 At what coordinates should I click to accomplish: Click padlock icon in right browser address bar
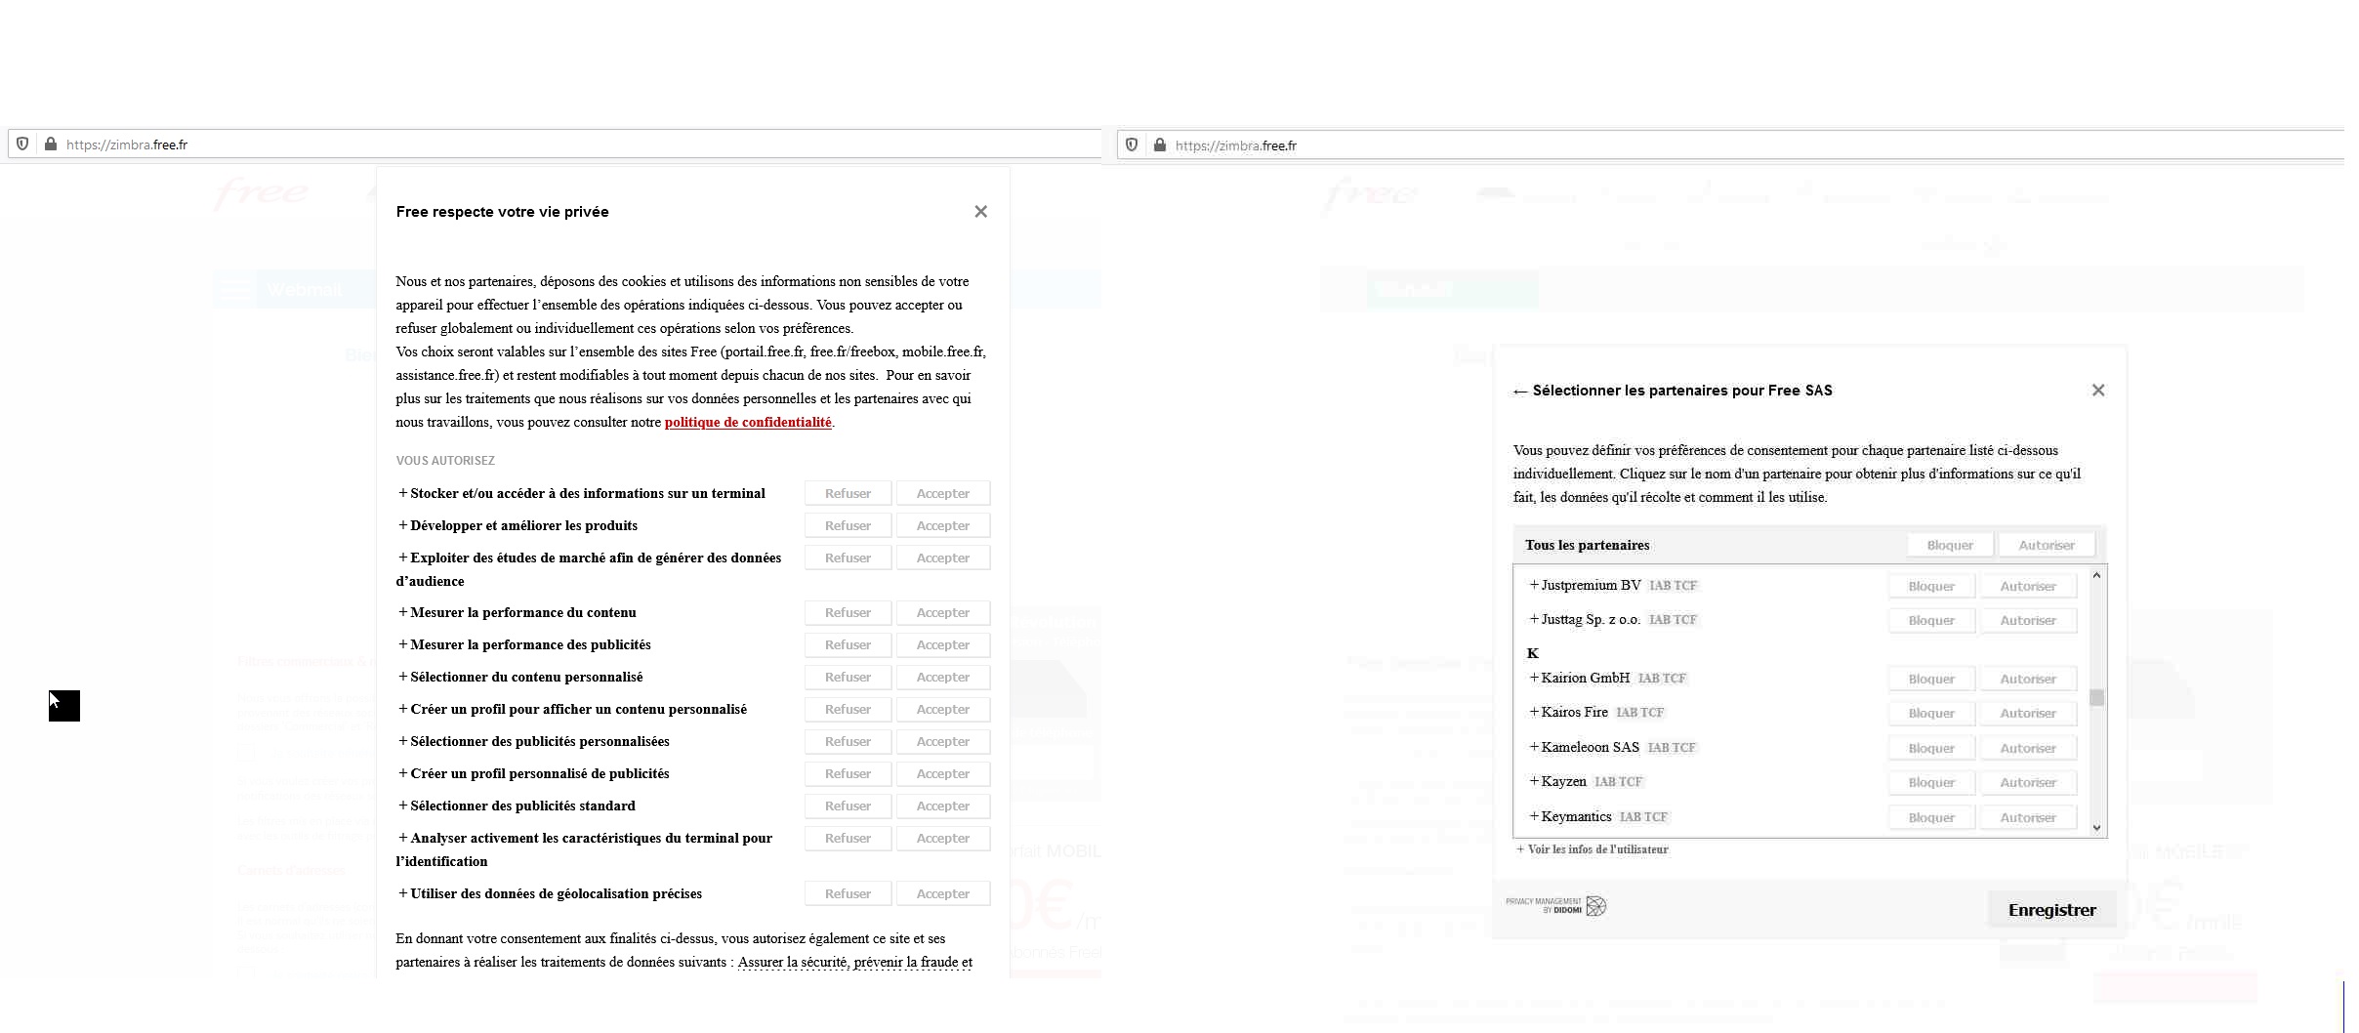pyautogui.click(x=1160, y=145)
